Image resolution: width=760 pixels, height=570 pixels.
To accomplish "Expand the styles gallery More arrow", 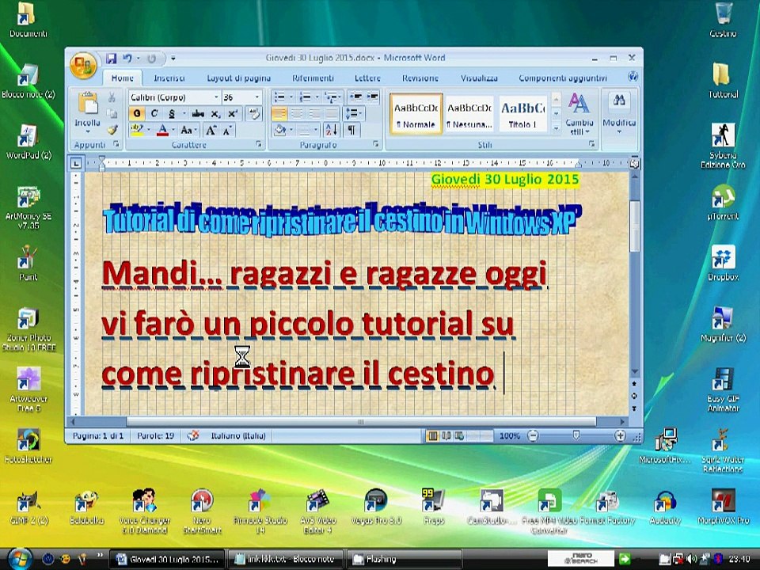I will [557, 129].
